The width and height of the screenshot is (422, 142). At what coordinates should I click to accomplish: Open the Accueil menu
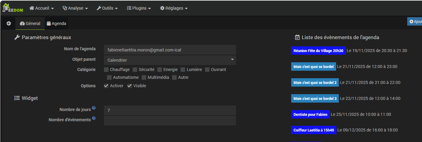tap(42, 8)
